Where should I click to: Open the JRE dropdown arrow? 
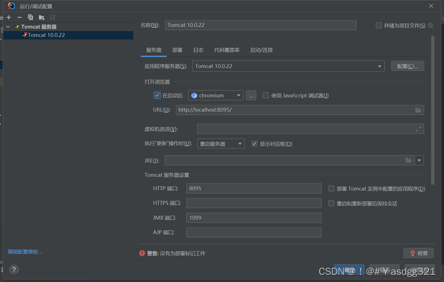[419, 160]
